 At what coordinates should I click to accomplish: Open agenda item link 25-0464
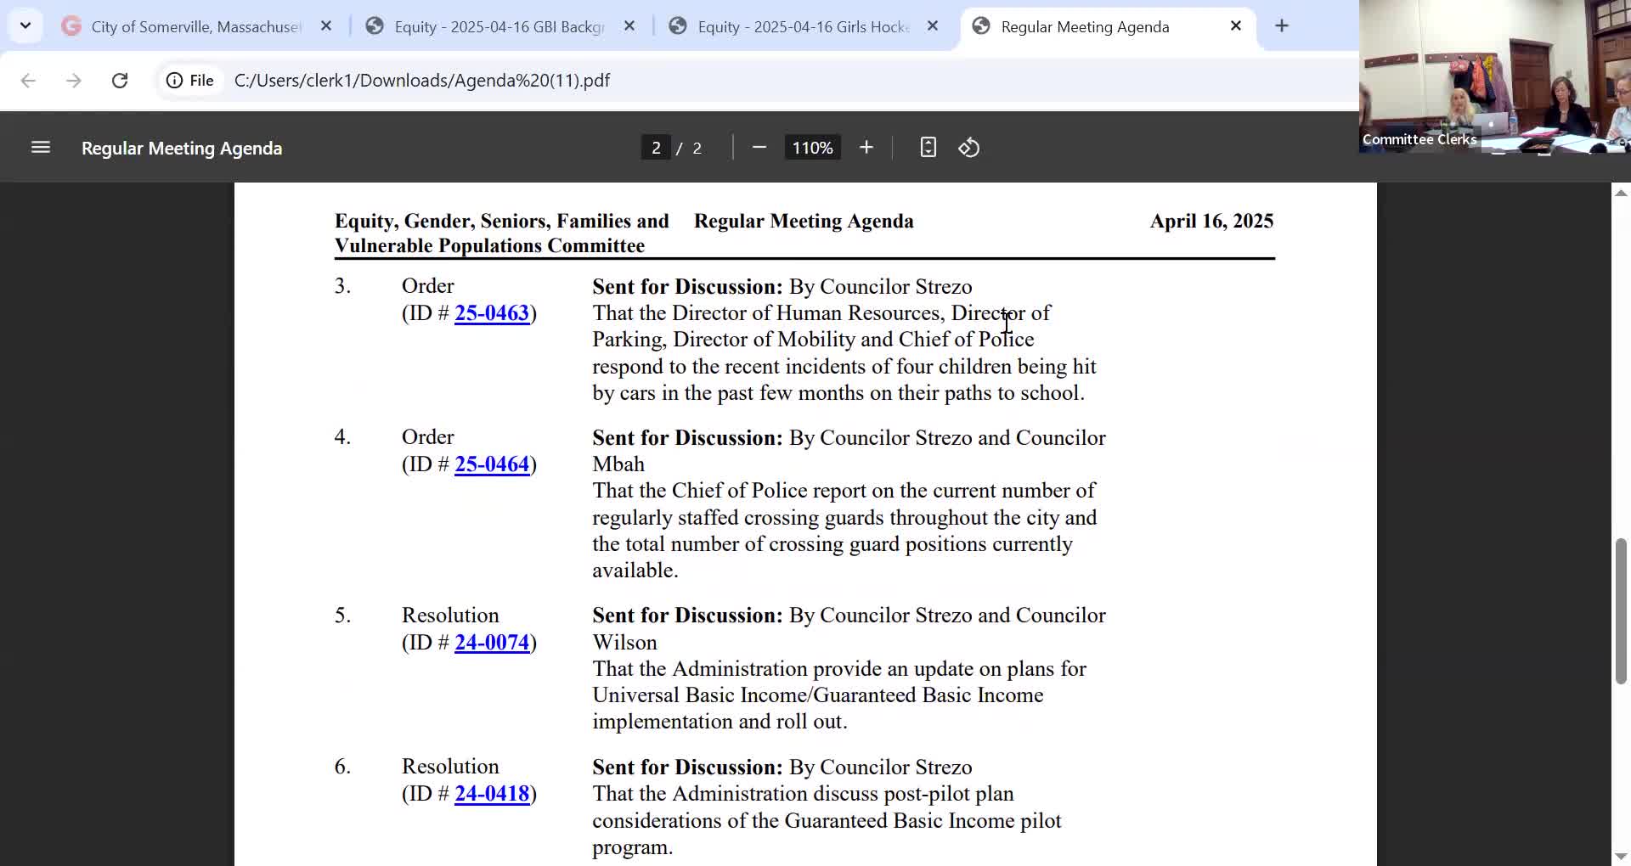(491, 464)
